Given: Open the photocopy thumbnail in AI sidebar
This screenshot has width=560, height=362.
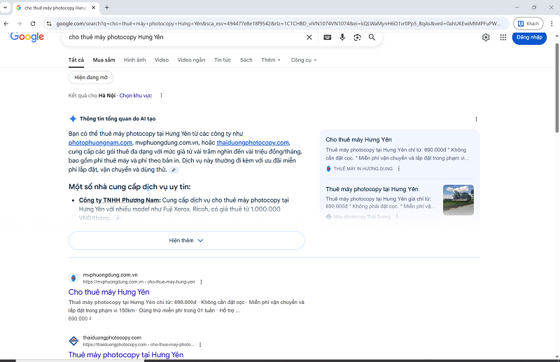Looking at the screenshot, I should tap(458, 200).
